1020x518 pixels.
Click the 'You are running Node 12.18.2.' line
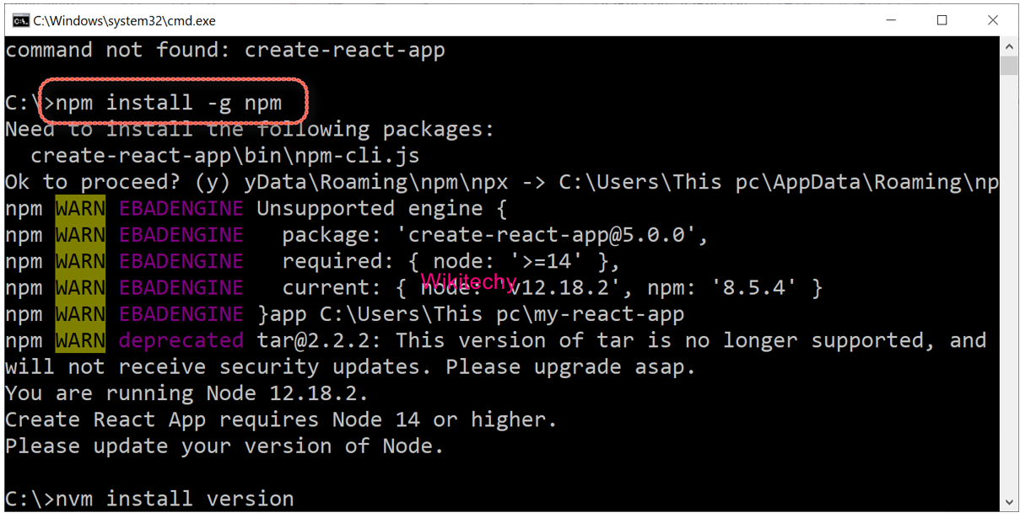point(186,393)
